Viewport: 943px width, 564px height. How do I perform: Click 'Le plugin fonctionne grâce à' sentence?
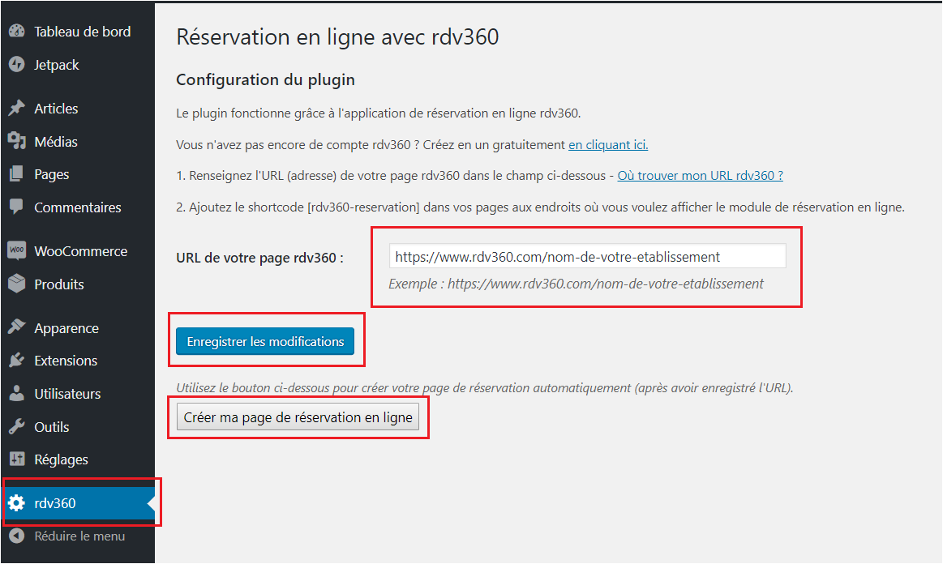379,113
